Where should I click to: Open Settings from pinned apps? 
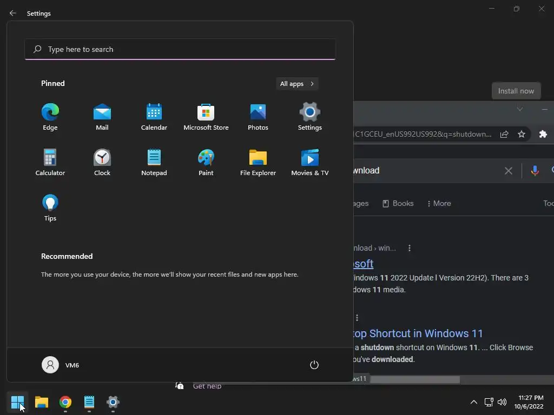tap(310, 117)
